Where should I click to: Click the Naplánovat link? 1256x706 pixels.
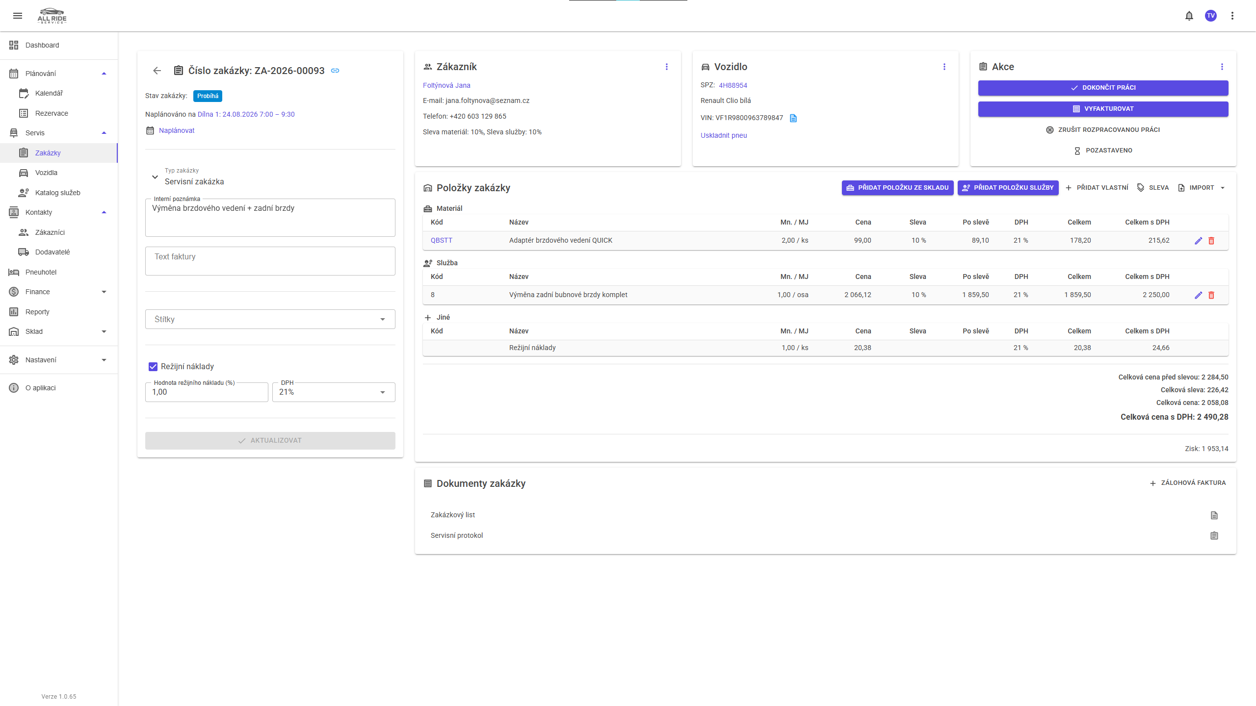point(177,130)
